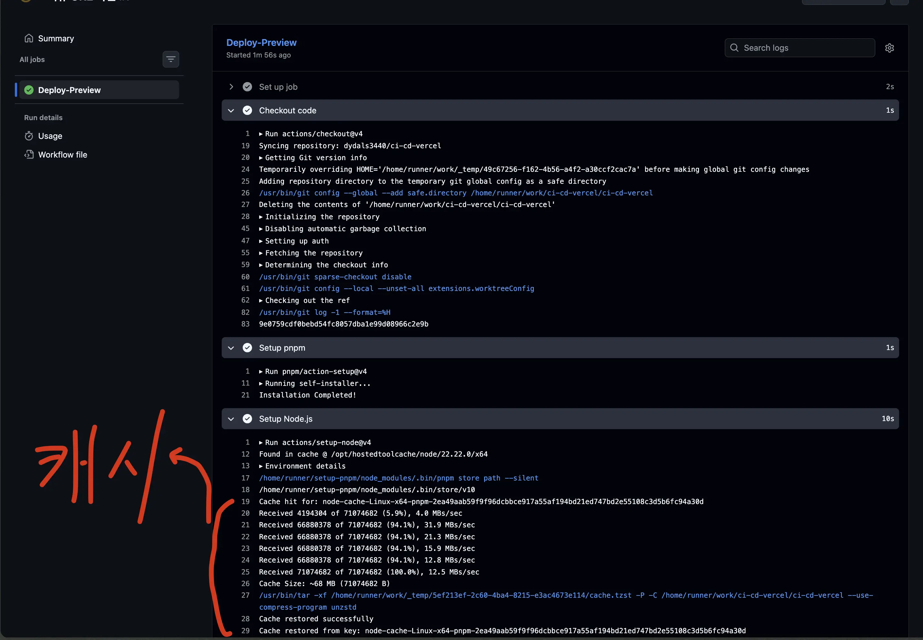Open the Summary page link
This screenshot has height=640, width=923.
click(x=56, y=38)
